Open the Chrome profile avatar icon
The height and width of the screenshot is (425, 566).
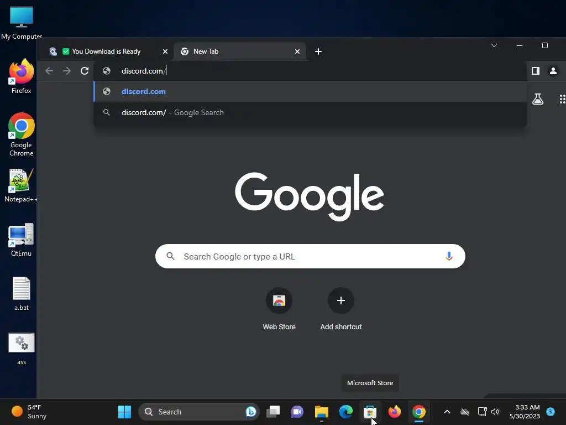pos(553,71)
